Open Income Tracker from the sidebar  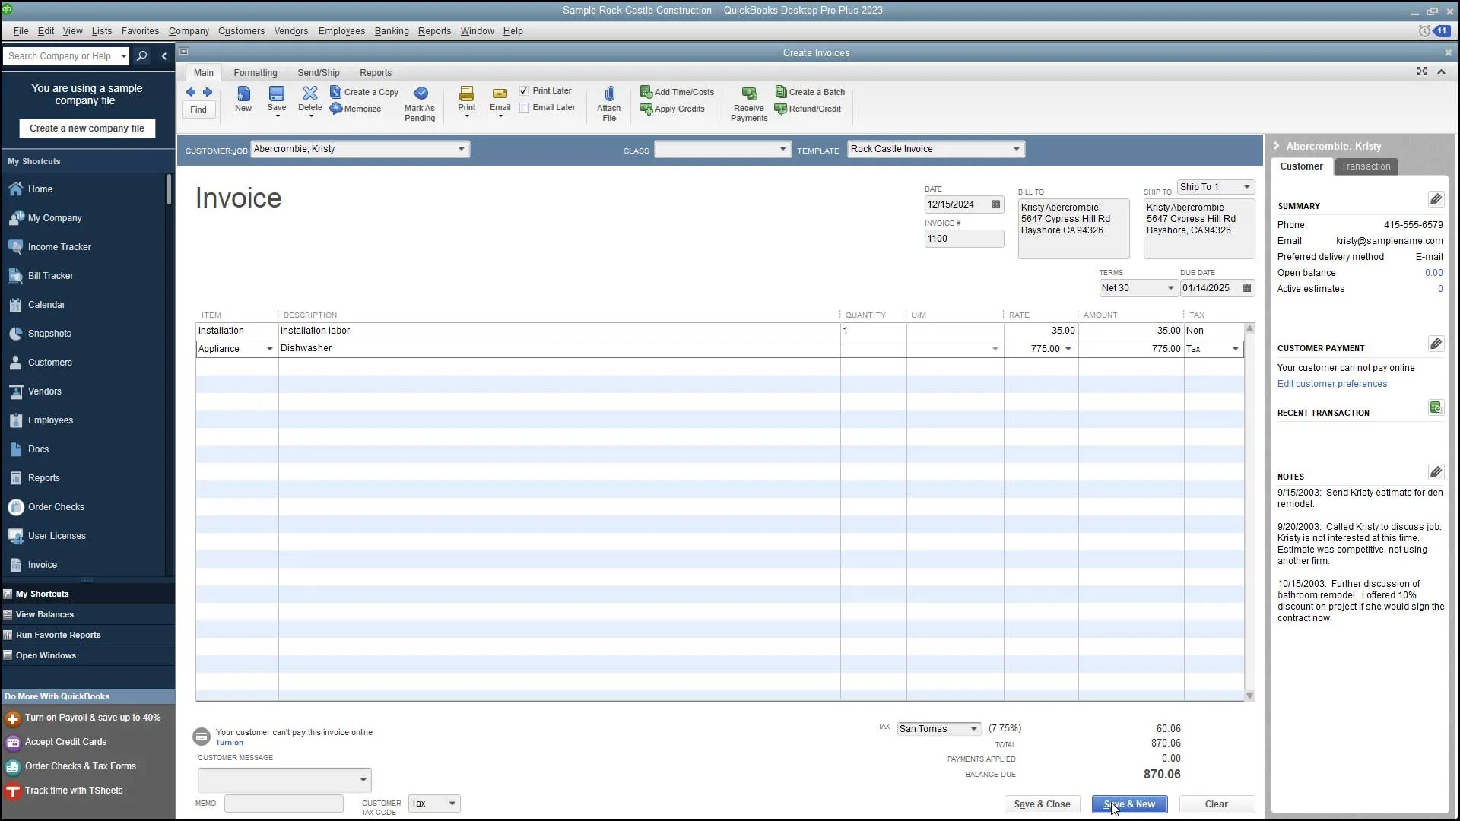pos(59,246)
